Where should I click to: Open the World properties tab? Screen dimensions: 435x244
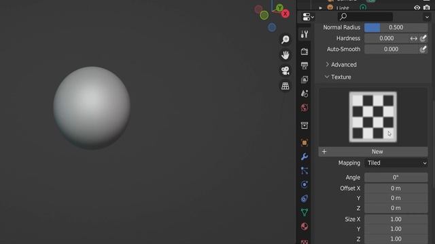(x=304, y=108)
